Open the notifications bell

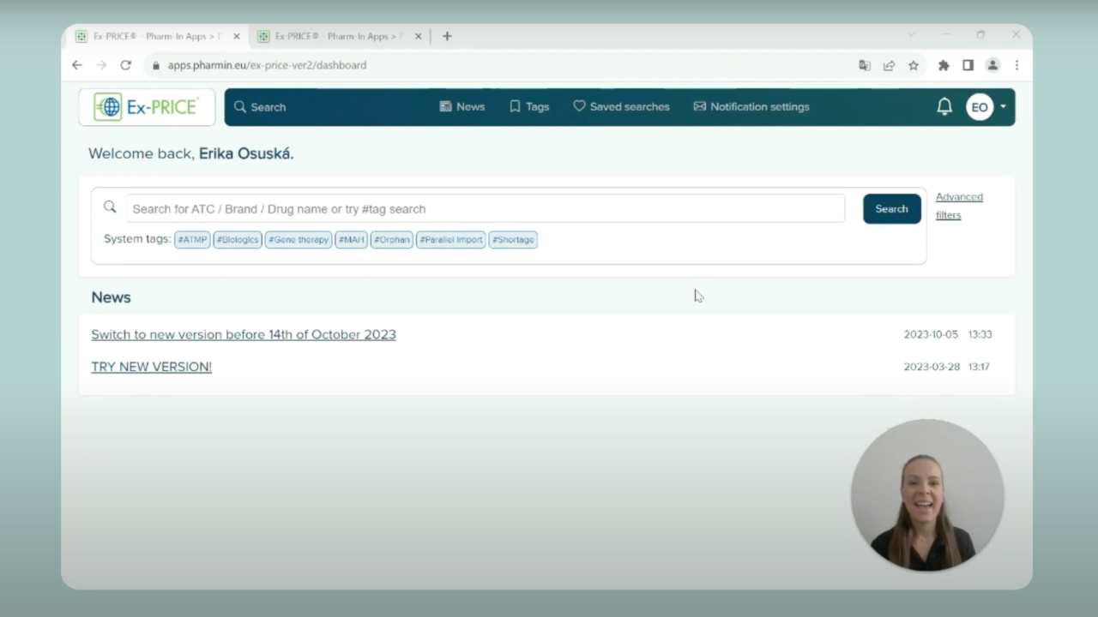point(944,107)
